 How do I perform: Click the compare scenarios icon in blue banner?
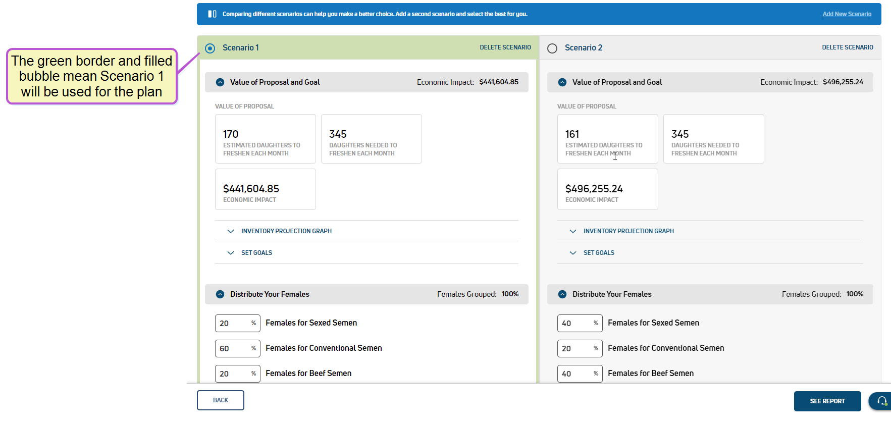tap(212, 14)
